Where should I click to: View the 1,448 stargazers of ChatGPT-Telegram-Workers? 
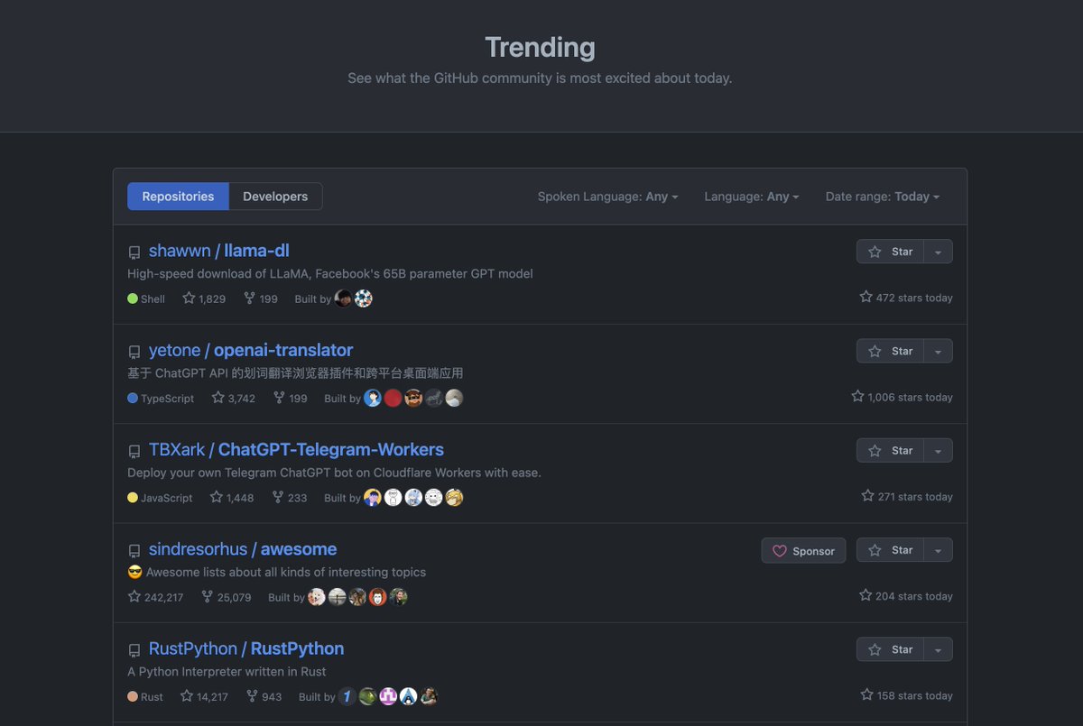coord(232,497)
